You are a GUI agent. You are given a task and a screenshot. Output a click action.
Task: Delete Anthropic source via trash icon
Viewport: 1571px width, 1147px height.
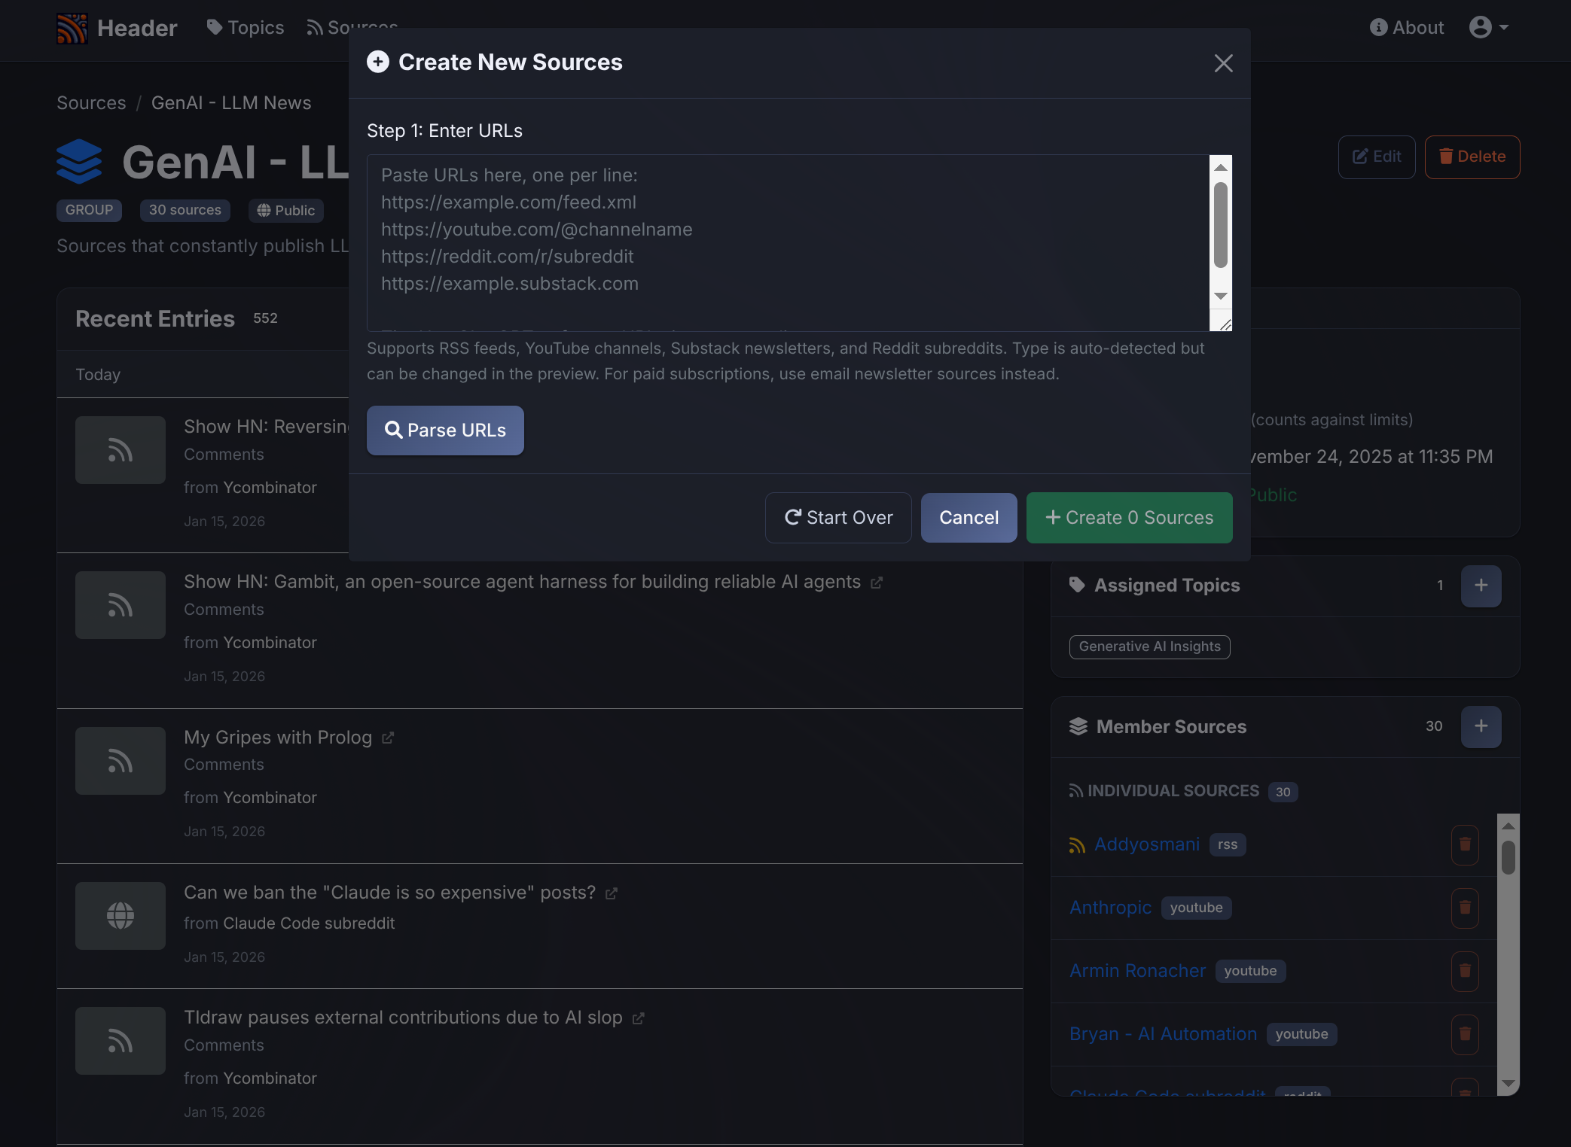coord(1465,908)
